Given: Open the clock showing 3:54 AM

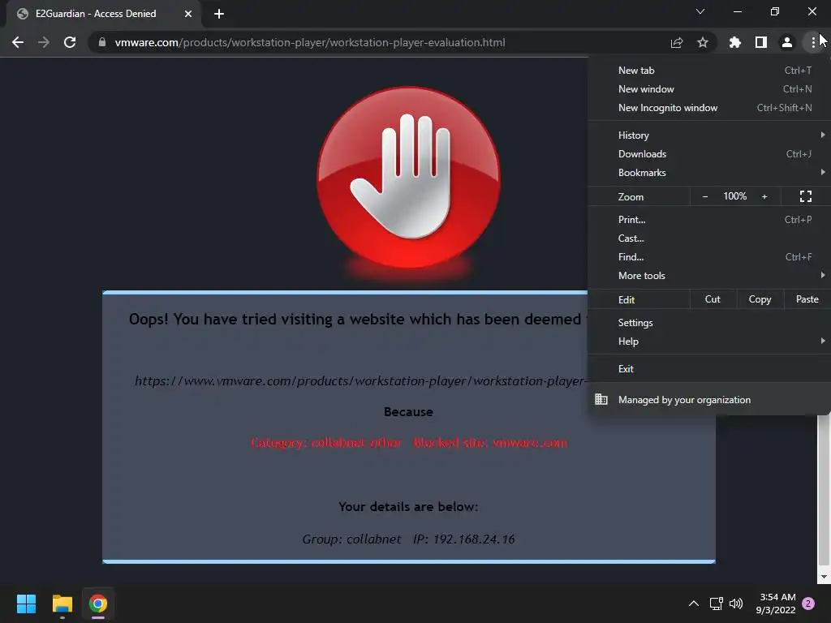Looking at the screenshot, I should click(x=776, y=604).
